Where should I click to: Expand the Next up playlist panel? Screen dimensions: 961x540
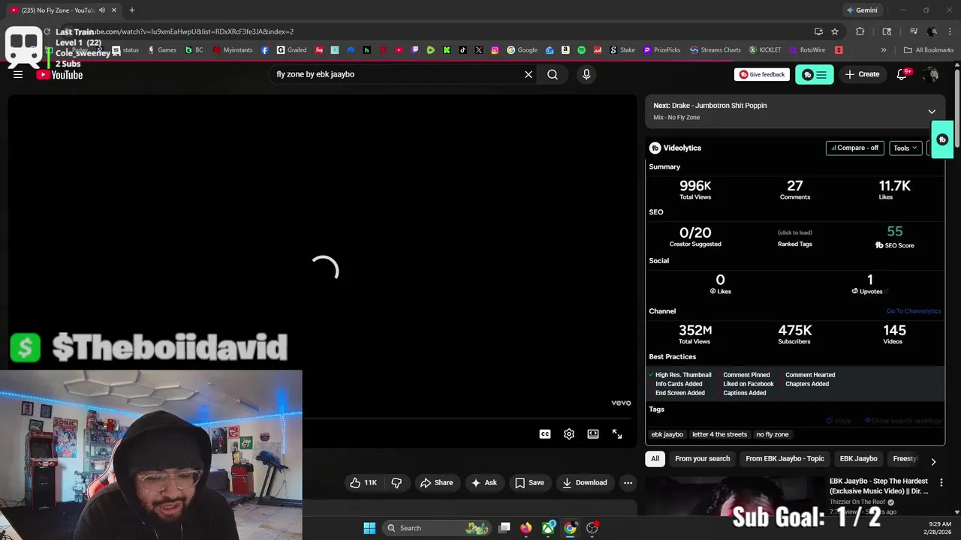[x=932, y=112]
